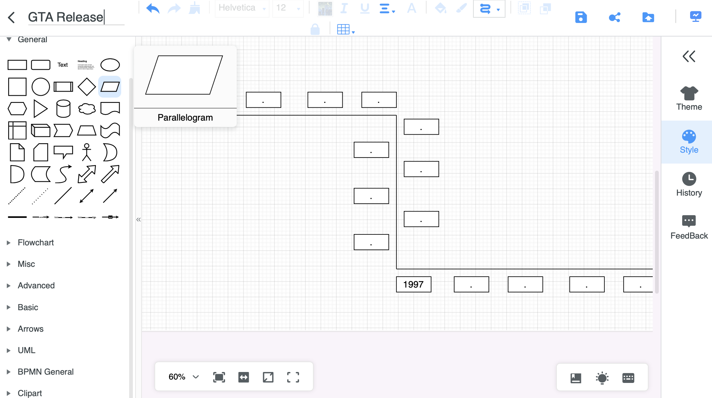
Task: Collapse the right sidebar double chevron
Action: (689, 57)
